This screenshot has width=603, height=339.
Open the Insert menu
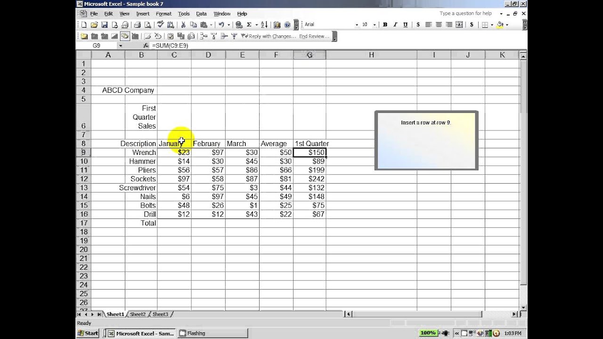point(143,14)
